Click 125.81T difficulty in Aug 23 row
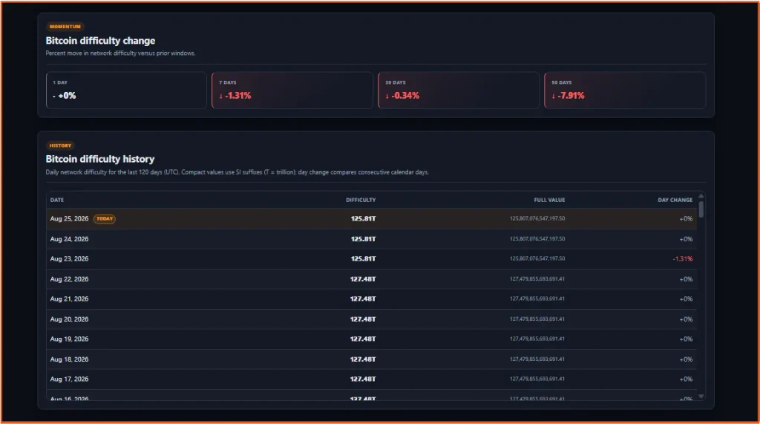The image size is (760, 424). pos(363,259)
